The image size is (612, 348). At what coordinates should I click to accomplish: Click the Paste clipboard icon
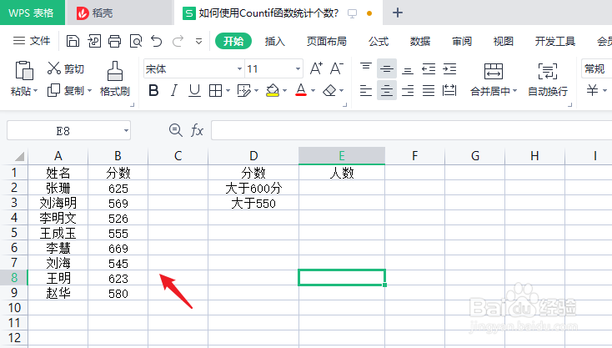tap(24, 71)
